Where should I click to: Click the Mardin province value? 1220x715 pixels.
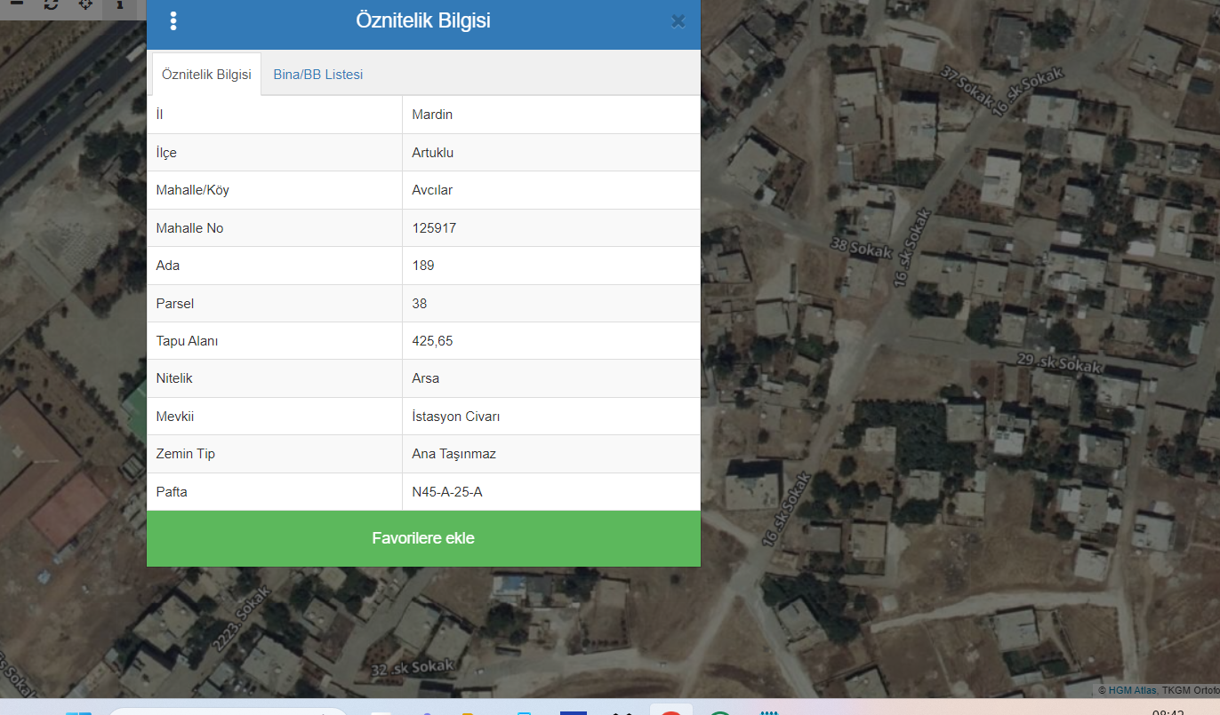click(x=433, y=115)
